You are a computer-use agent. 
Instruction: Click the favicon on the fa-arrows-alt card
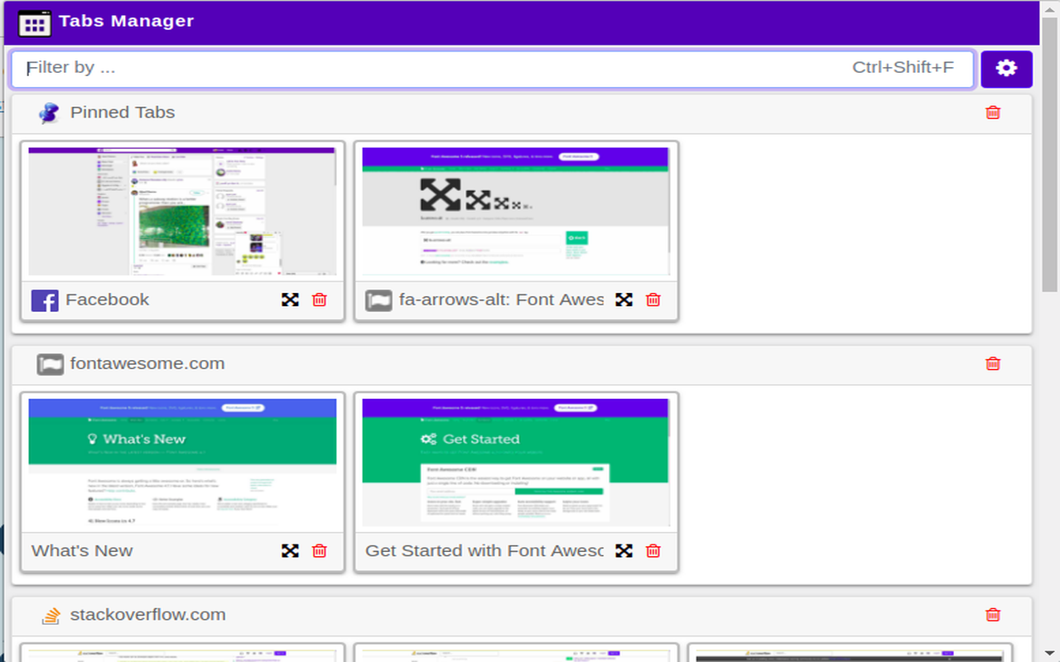[x=378, y=300]
